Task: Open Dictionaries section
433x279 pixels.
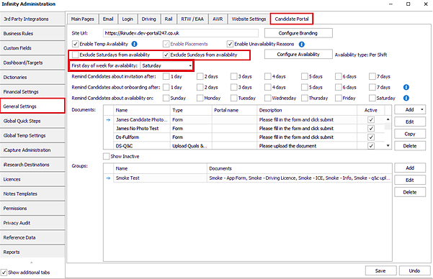Action: tap(32, 78)
